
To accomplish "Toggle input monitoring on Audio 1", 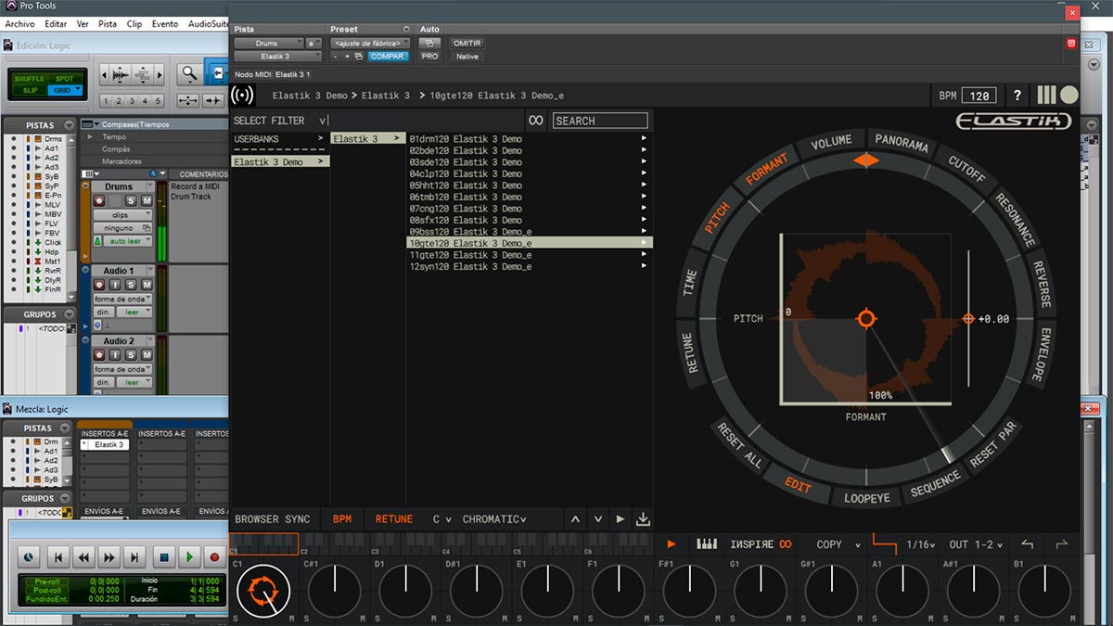I will point(115,285).
